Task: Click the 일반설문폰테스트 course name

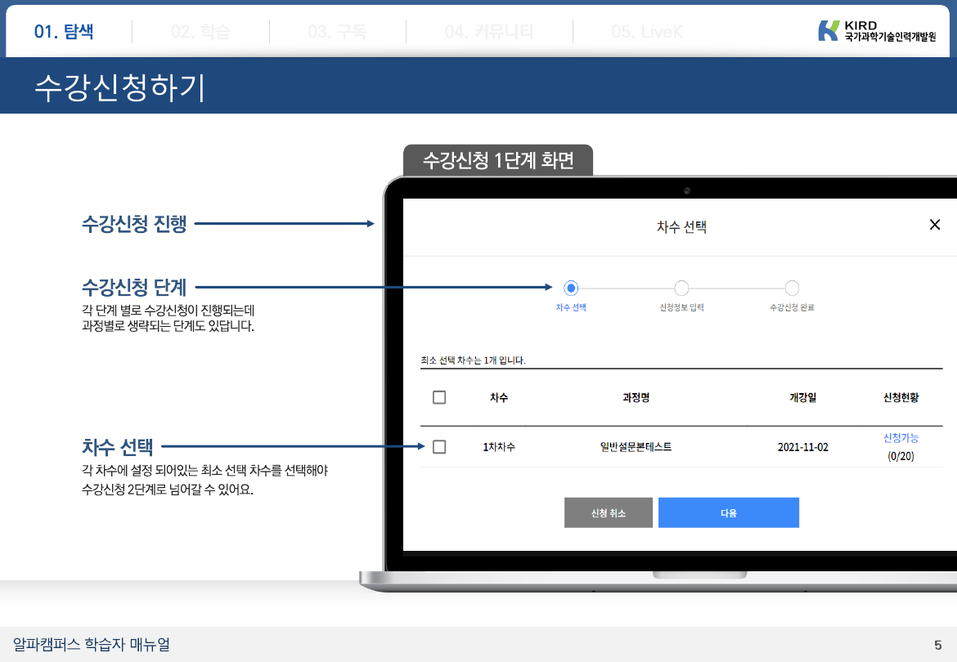Action: 636,447
